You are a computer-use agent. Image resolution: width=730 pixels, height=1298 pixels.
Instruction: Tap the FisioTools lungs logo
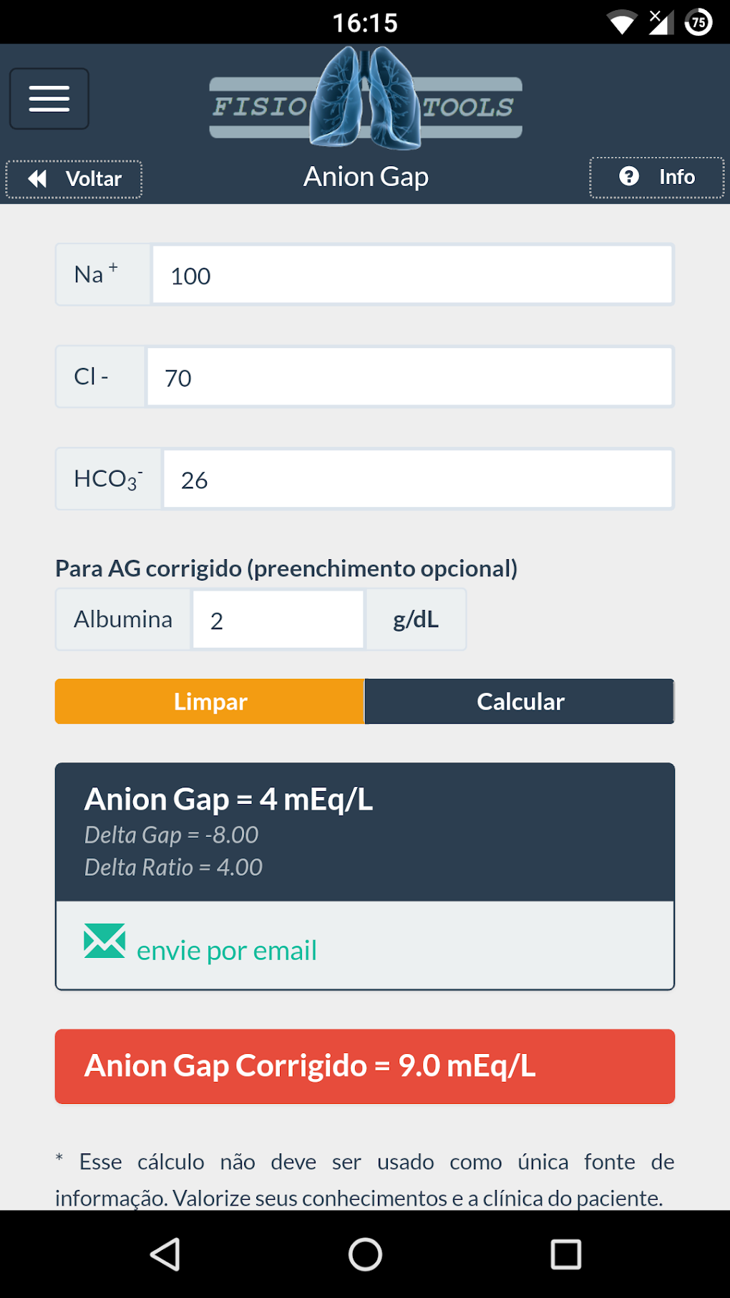coord(365,99)
